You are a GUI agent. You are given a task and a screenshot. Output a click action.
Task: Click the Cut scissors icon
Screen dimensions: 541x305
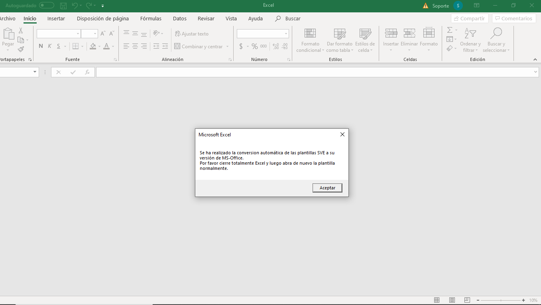(x=21, y=31)
